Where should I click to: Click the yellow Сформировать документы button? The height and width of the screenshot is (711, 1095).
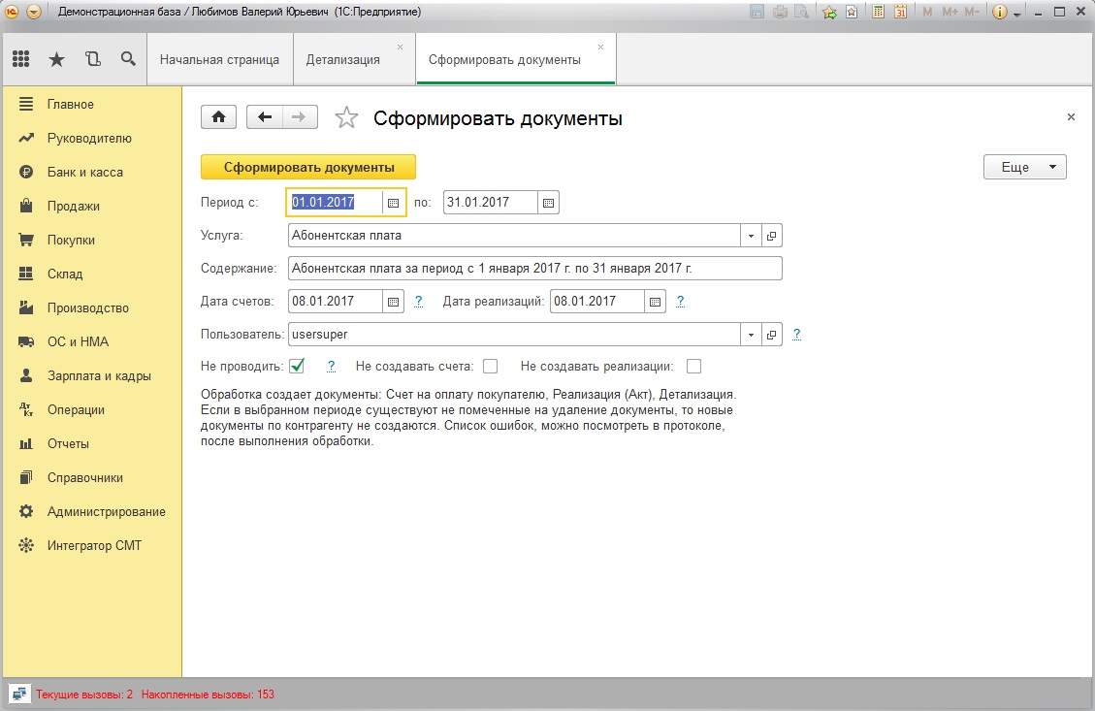(308, 167)
